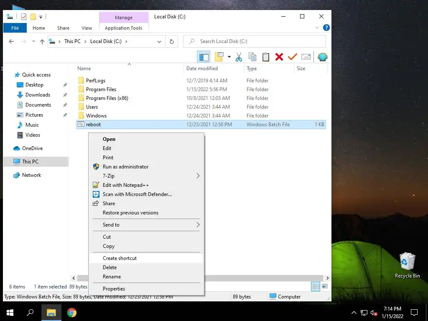The image size is (428, 321).
Task: Click the horizontal scrollbar right arrow
Action: (x=327, y=278)
